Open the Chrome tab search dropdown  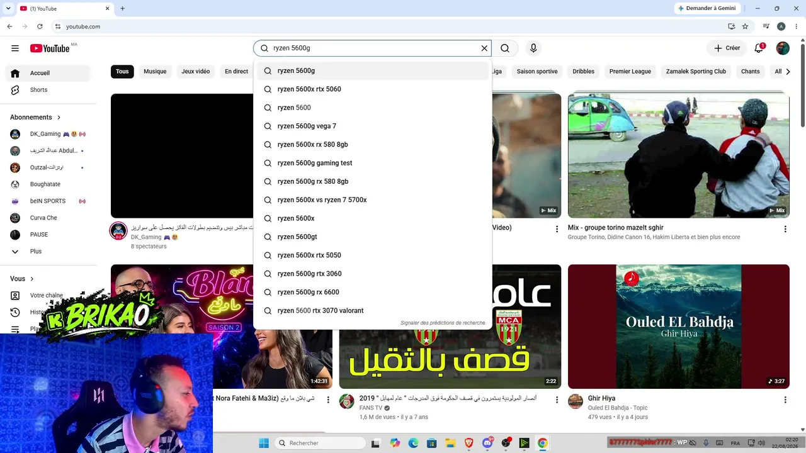pyautogui.click(x=8, y=8)
